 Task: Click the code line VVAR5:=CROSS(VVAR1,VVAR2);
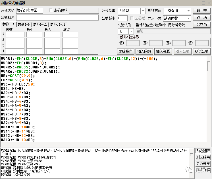[x=30, y=67]
